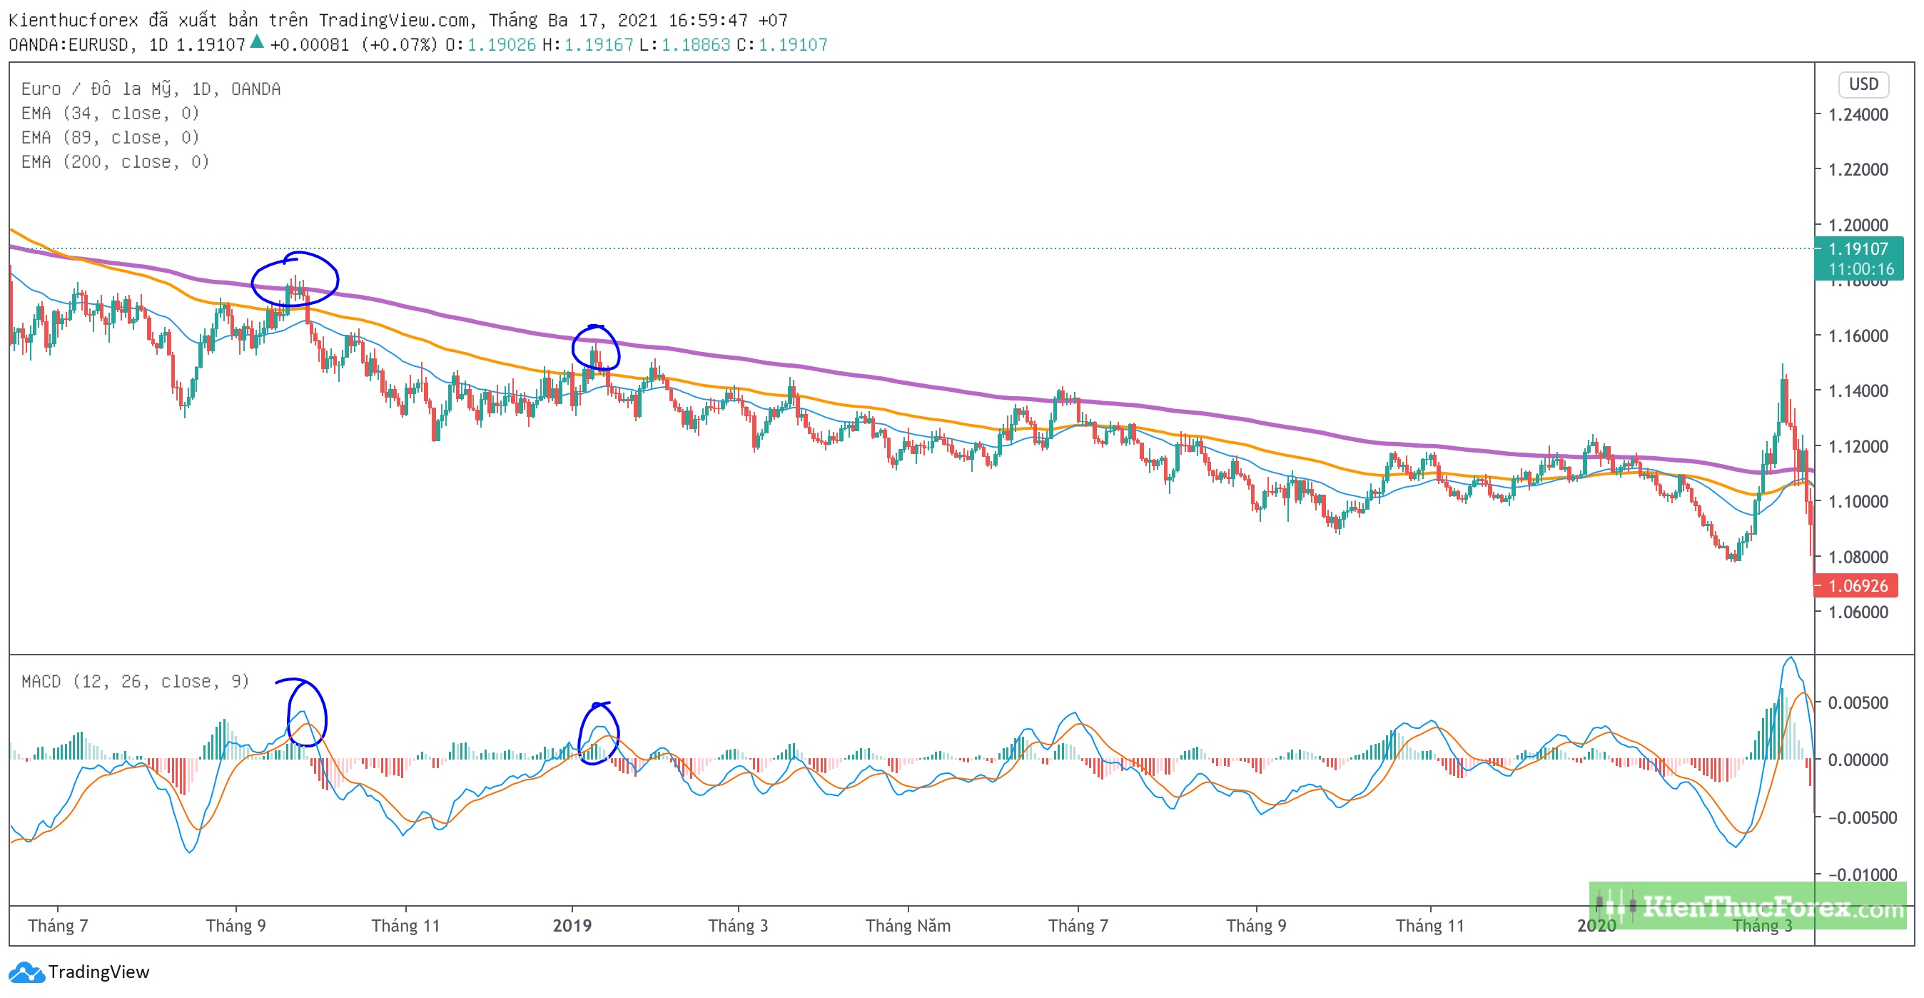The width and height of the screenshot is (1924, 998).
Task: Click the red 1.06926 price tag
Action: click(x=1857, y=585)
